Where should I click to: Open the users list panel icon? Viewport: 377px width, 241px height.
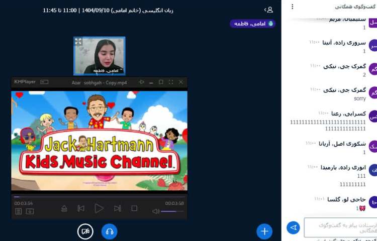tap(268, 10)
